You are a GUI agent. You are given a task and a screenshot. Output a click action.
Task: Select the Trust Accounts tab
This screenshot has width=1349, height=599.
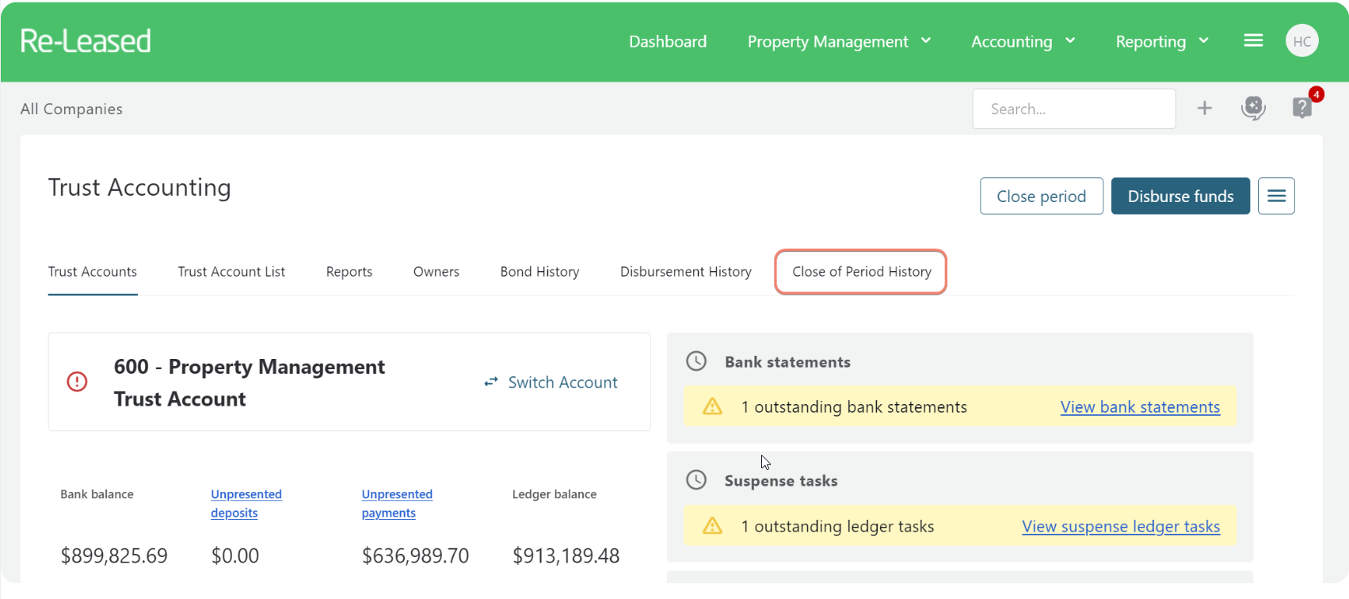click(93, 272)
